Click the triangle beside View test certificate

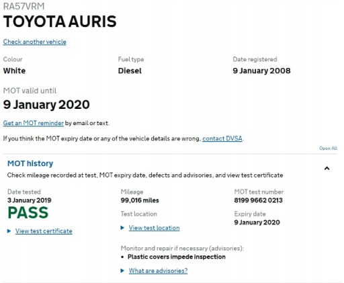click(9, 231)
